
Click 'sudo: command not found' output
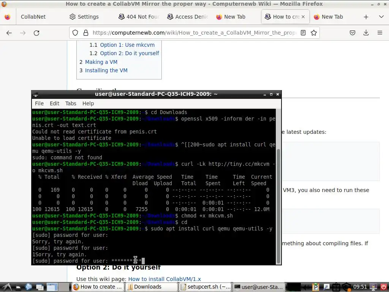pos(67,158)
